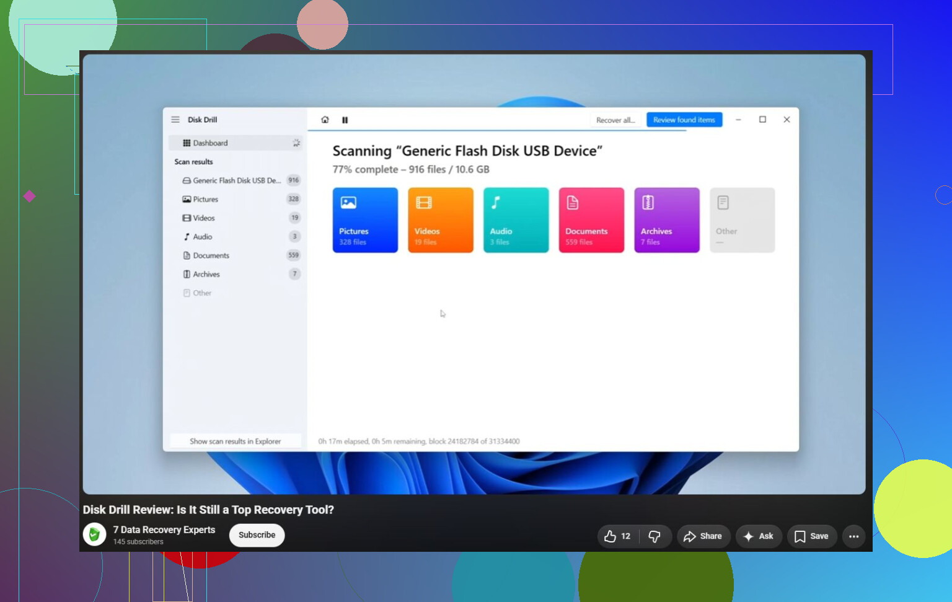Select the greyed Other category tile
The width and height of the screenshot is (952, 602).
[x=742, y=220]
